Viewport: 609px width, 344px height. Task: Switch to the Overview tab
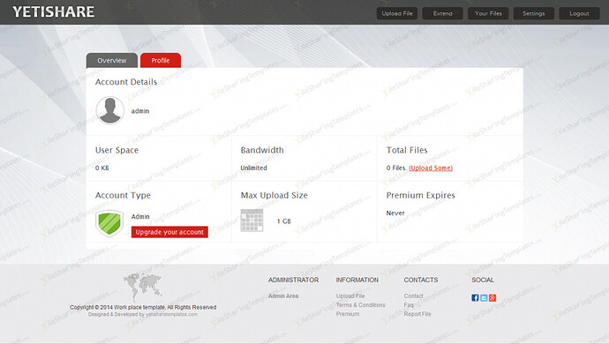[112, 61]
